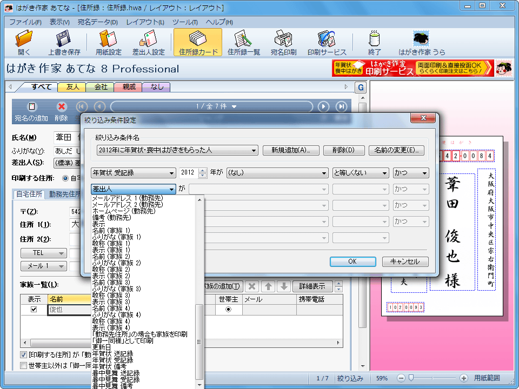Open the TEL type dropdown
Viewport: 519px width, 389px height.
point(44,253)
